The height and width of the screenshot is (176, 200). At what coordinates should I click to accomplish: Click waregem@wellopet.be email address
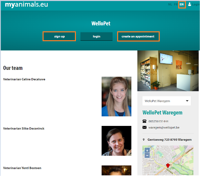164,128
